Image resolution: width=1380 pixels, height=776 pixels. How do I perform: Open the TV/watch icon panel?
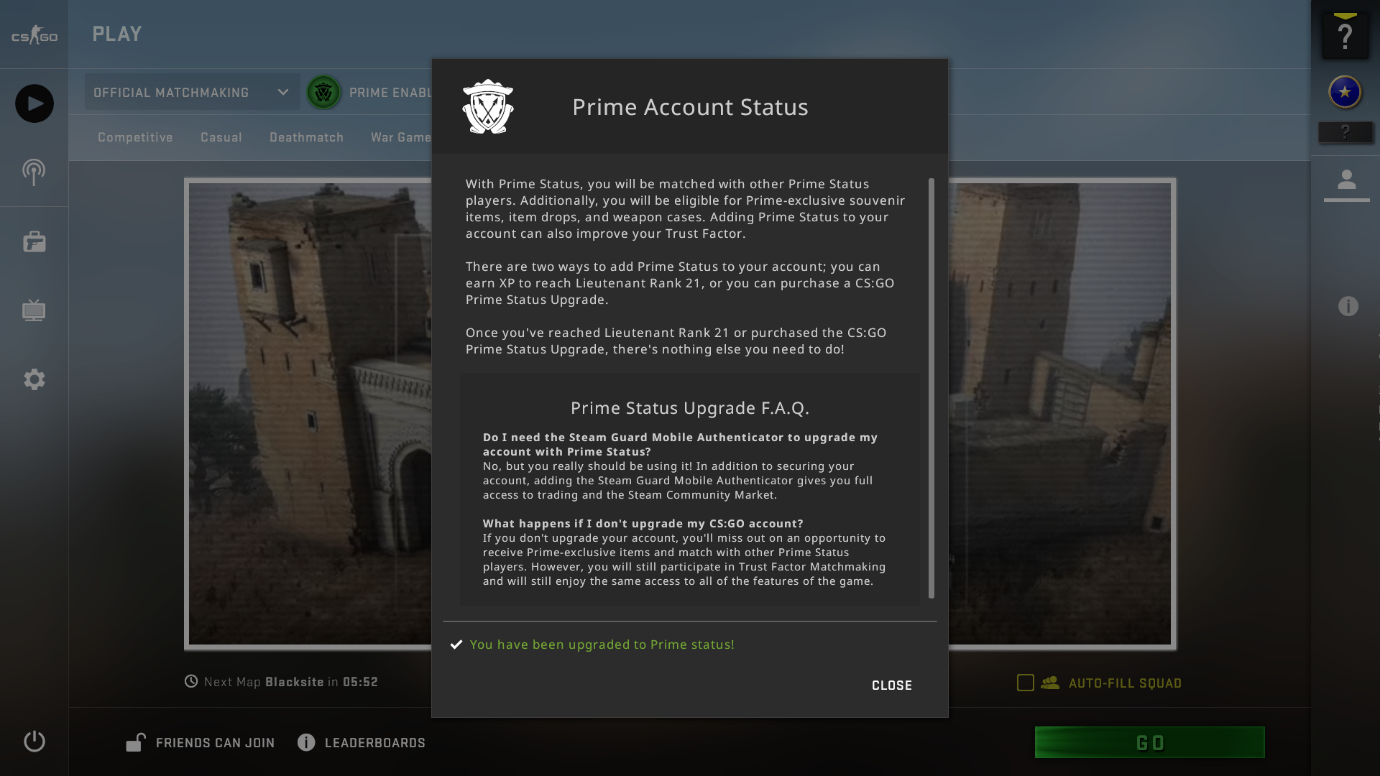(34, 310)
